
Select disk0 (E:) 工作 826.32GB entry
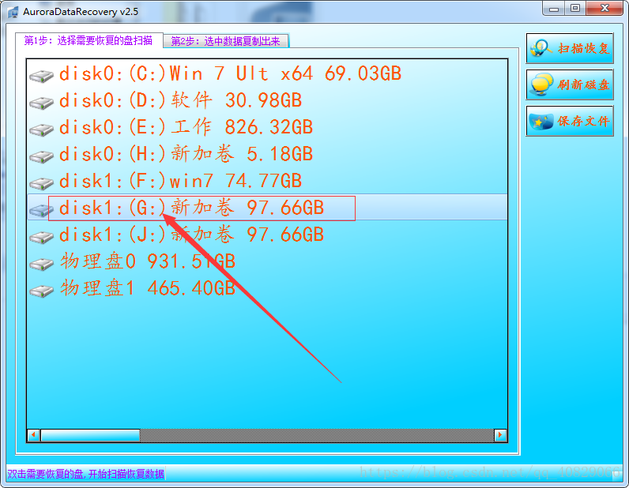pyautogui.click(x=186, y=127)
